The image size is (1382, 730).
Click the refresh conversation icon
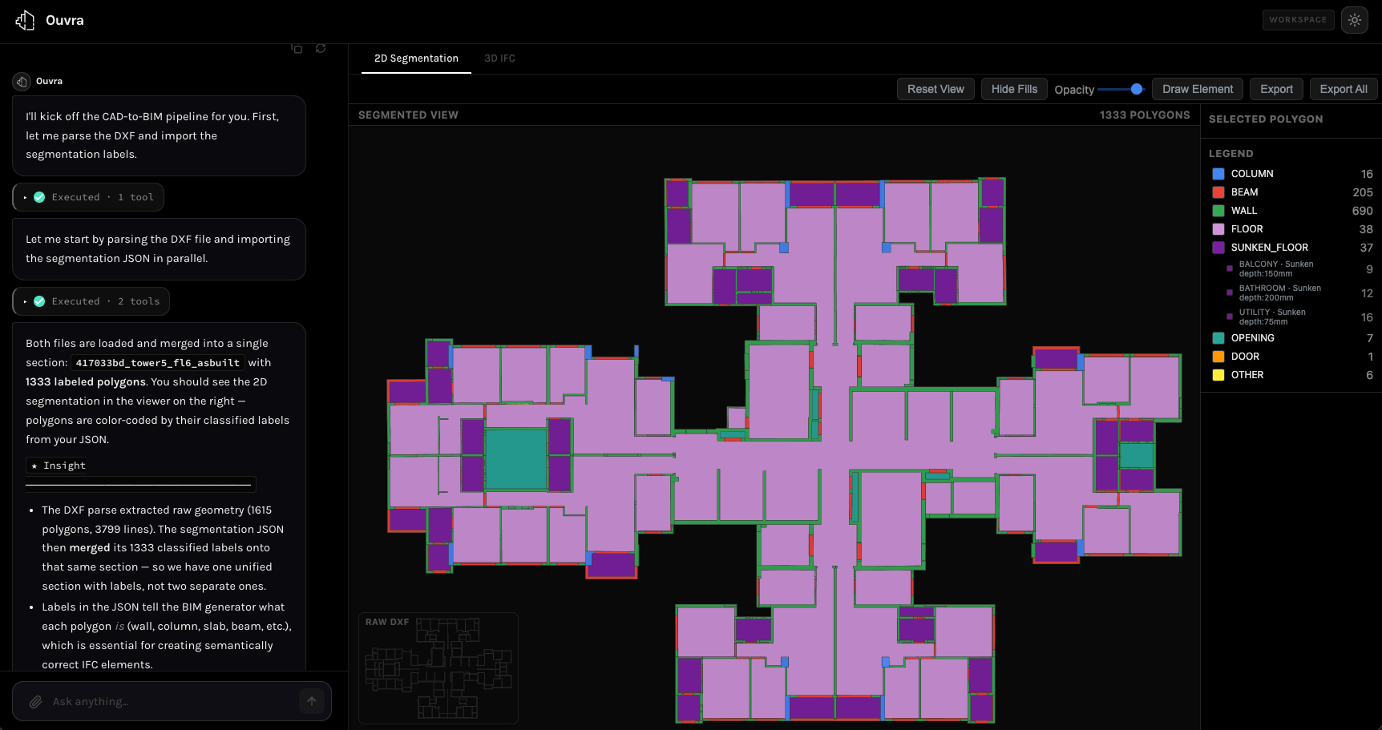tap(321, 48)
